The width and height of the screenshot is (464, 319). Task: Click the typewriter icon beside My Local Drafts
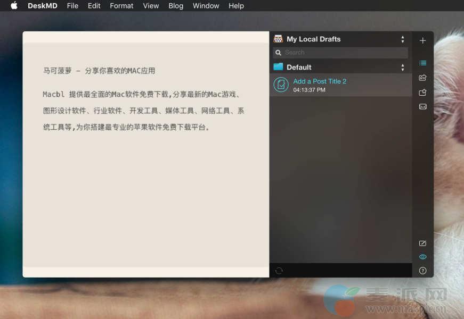(278, 39)
